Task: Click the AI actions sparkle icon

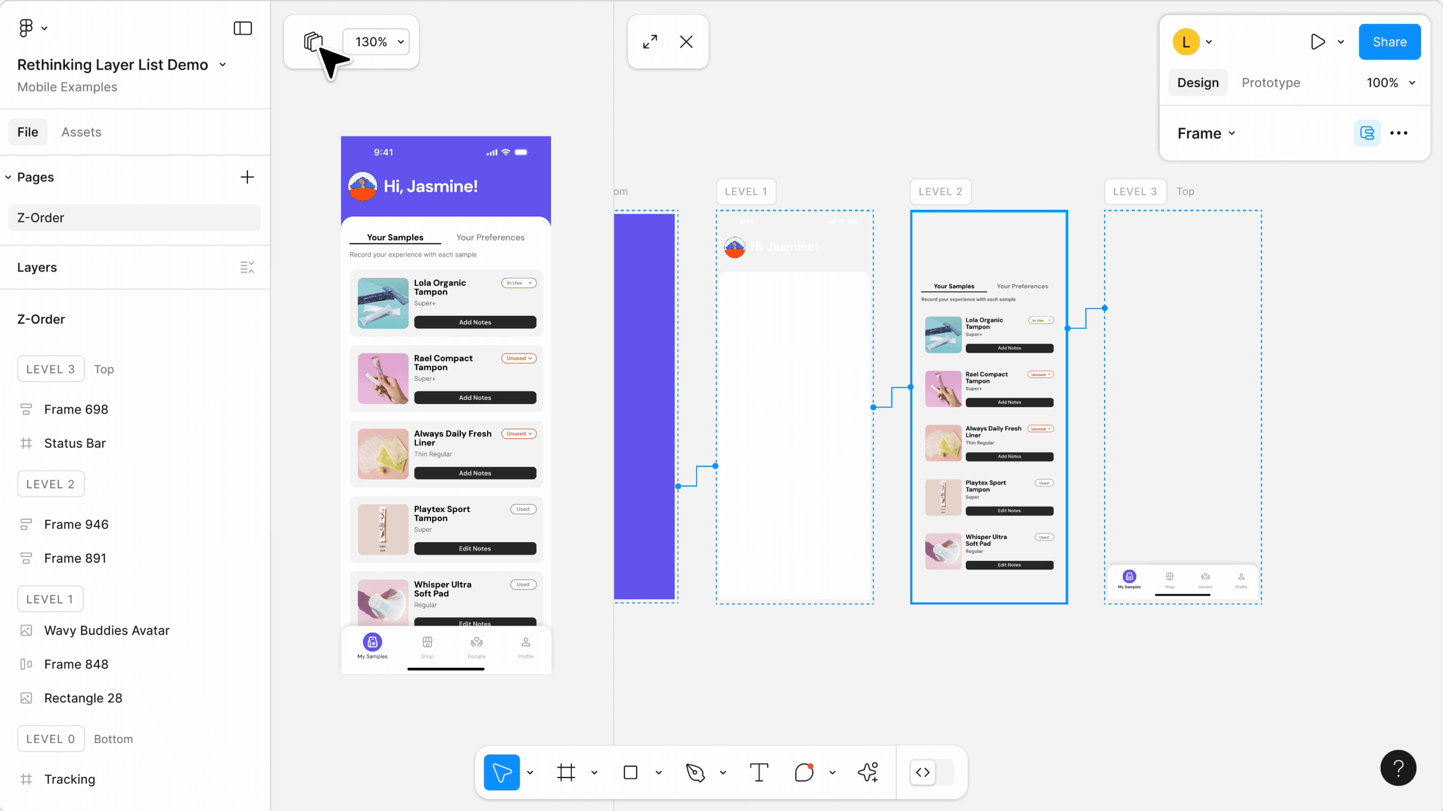Action: 868,772
